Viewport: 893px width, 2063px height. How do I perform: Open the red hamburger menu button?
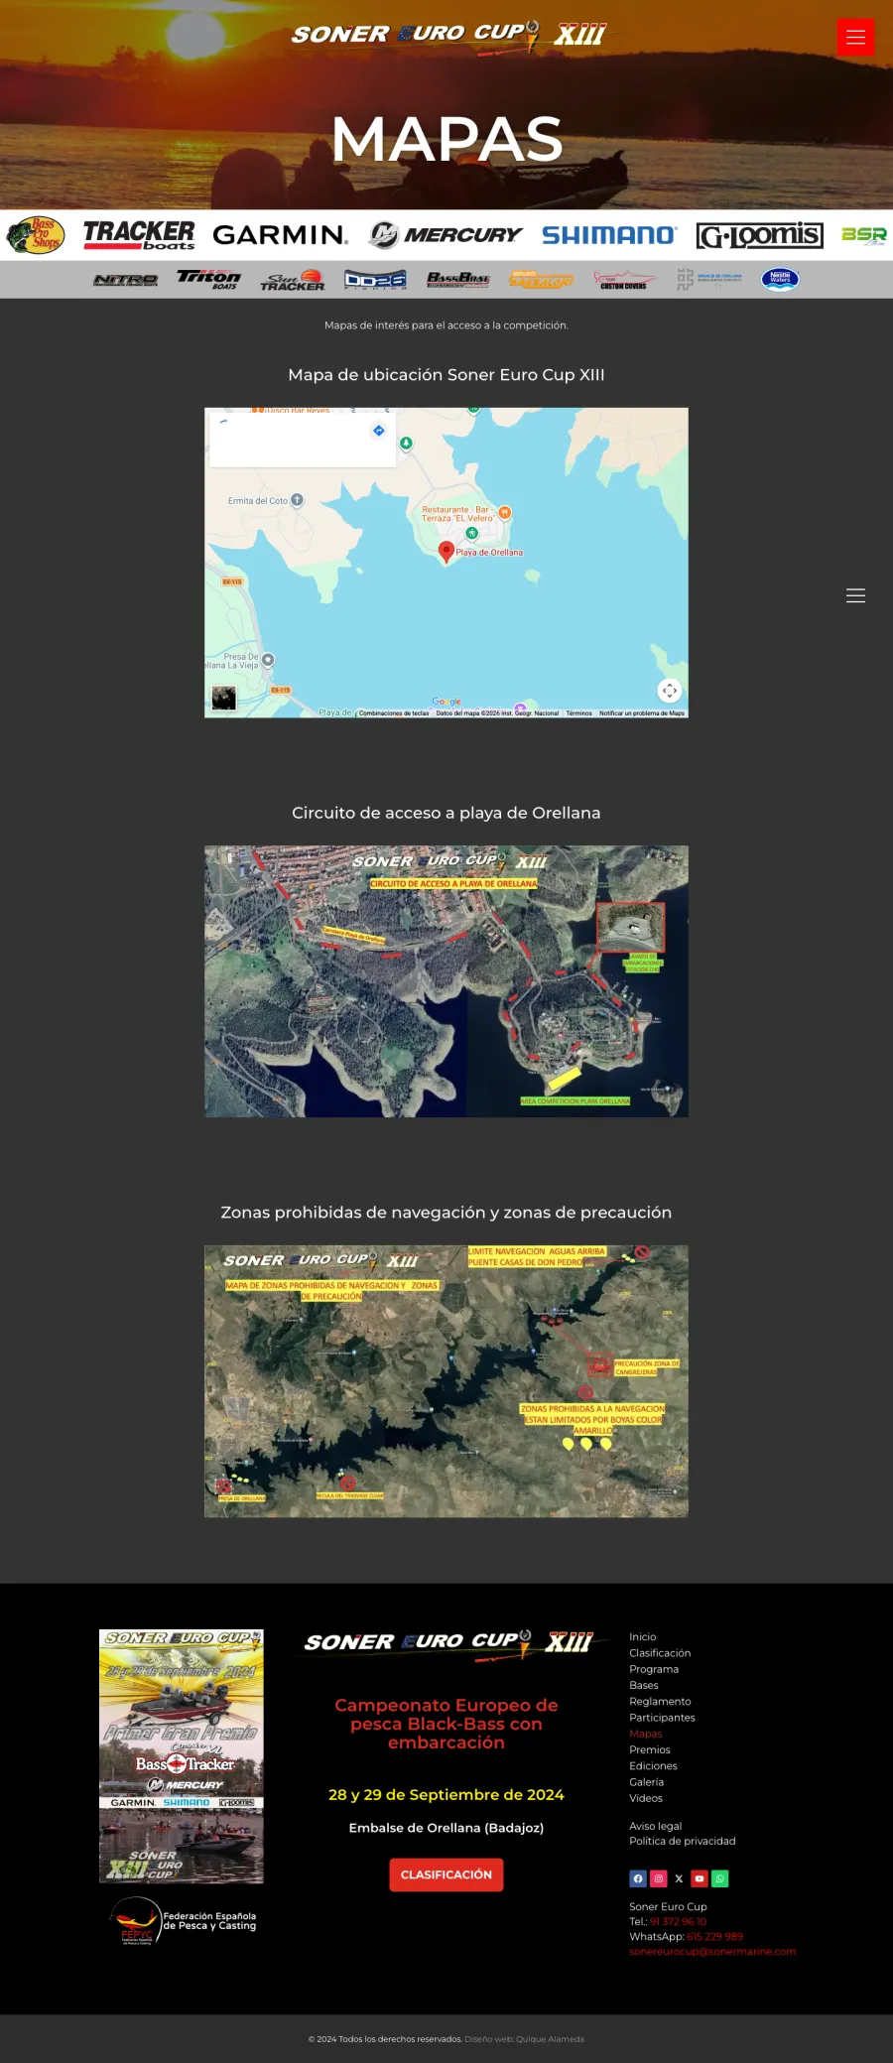pos(855,38)
